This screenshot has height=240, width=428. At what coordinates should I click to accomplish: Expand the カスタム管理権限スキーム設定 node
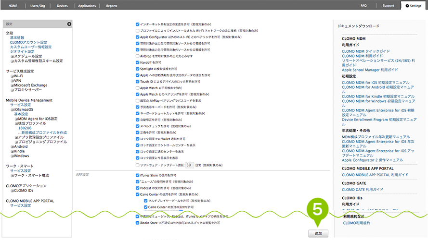pyautogui.click(x=13, y=61)
